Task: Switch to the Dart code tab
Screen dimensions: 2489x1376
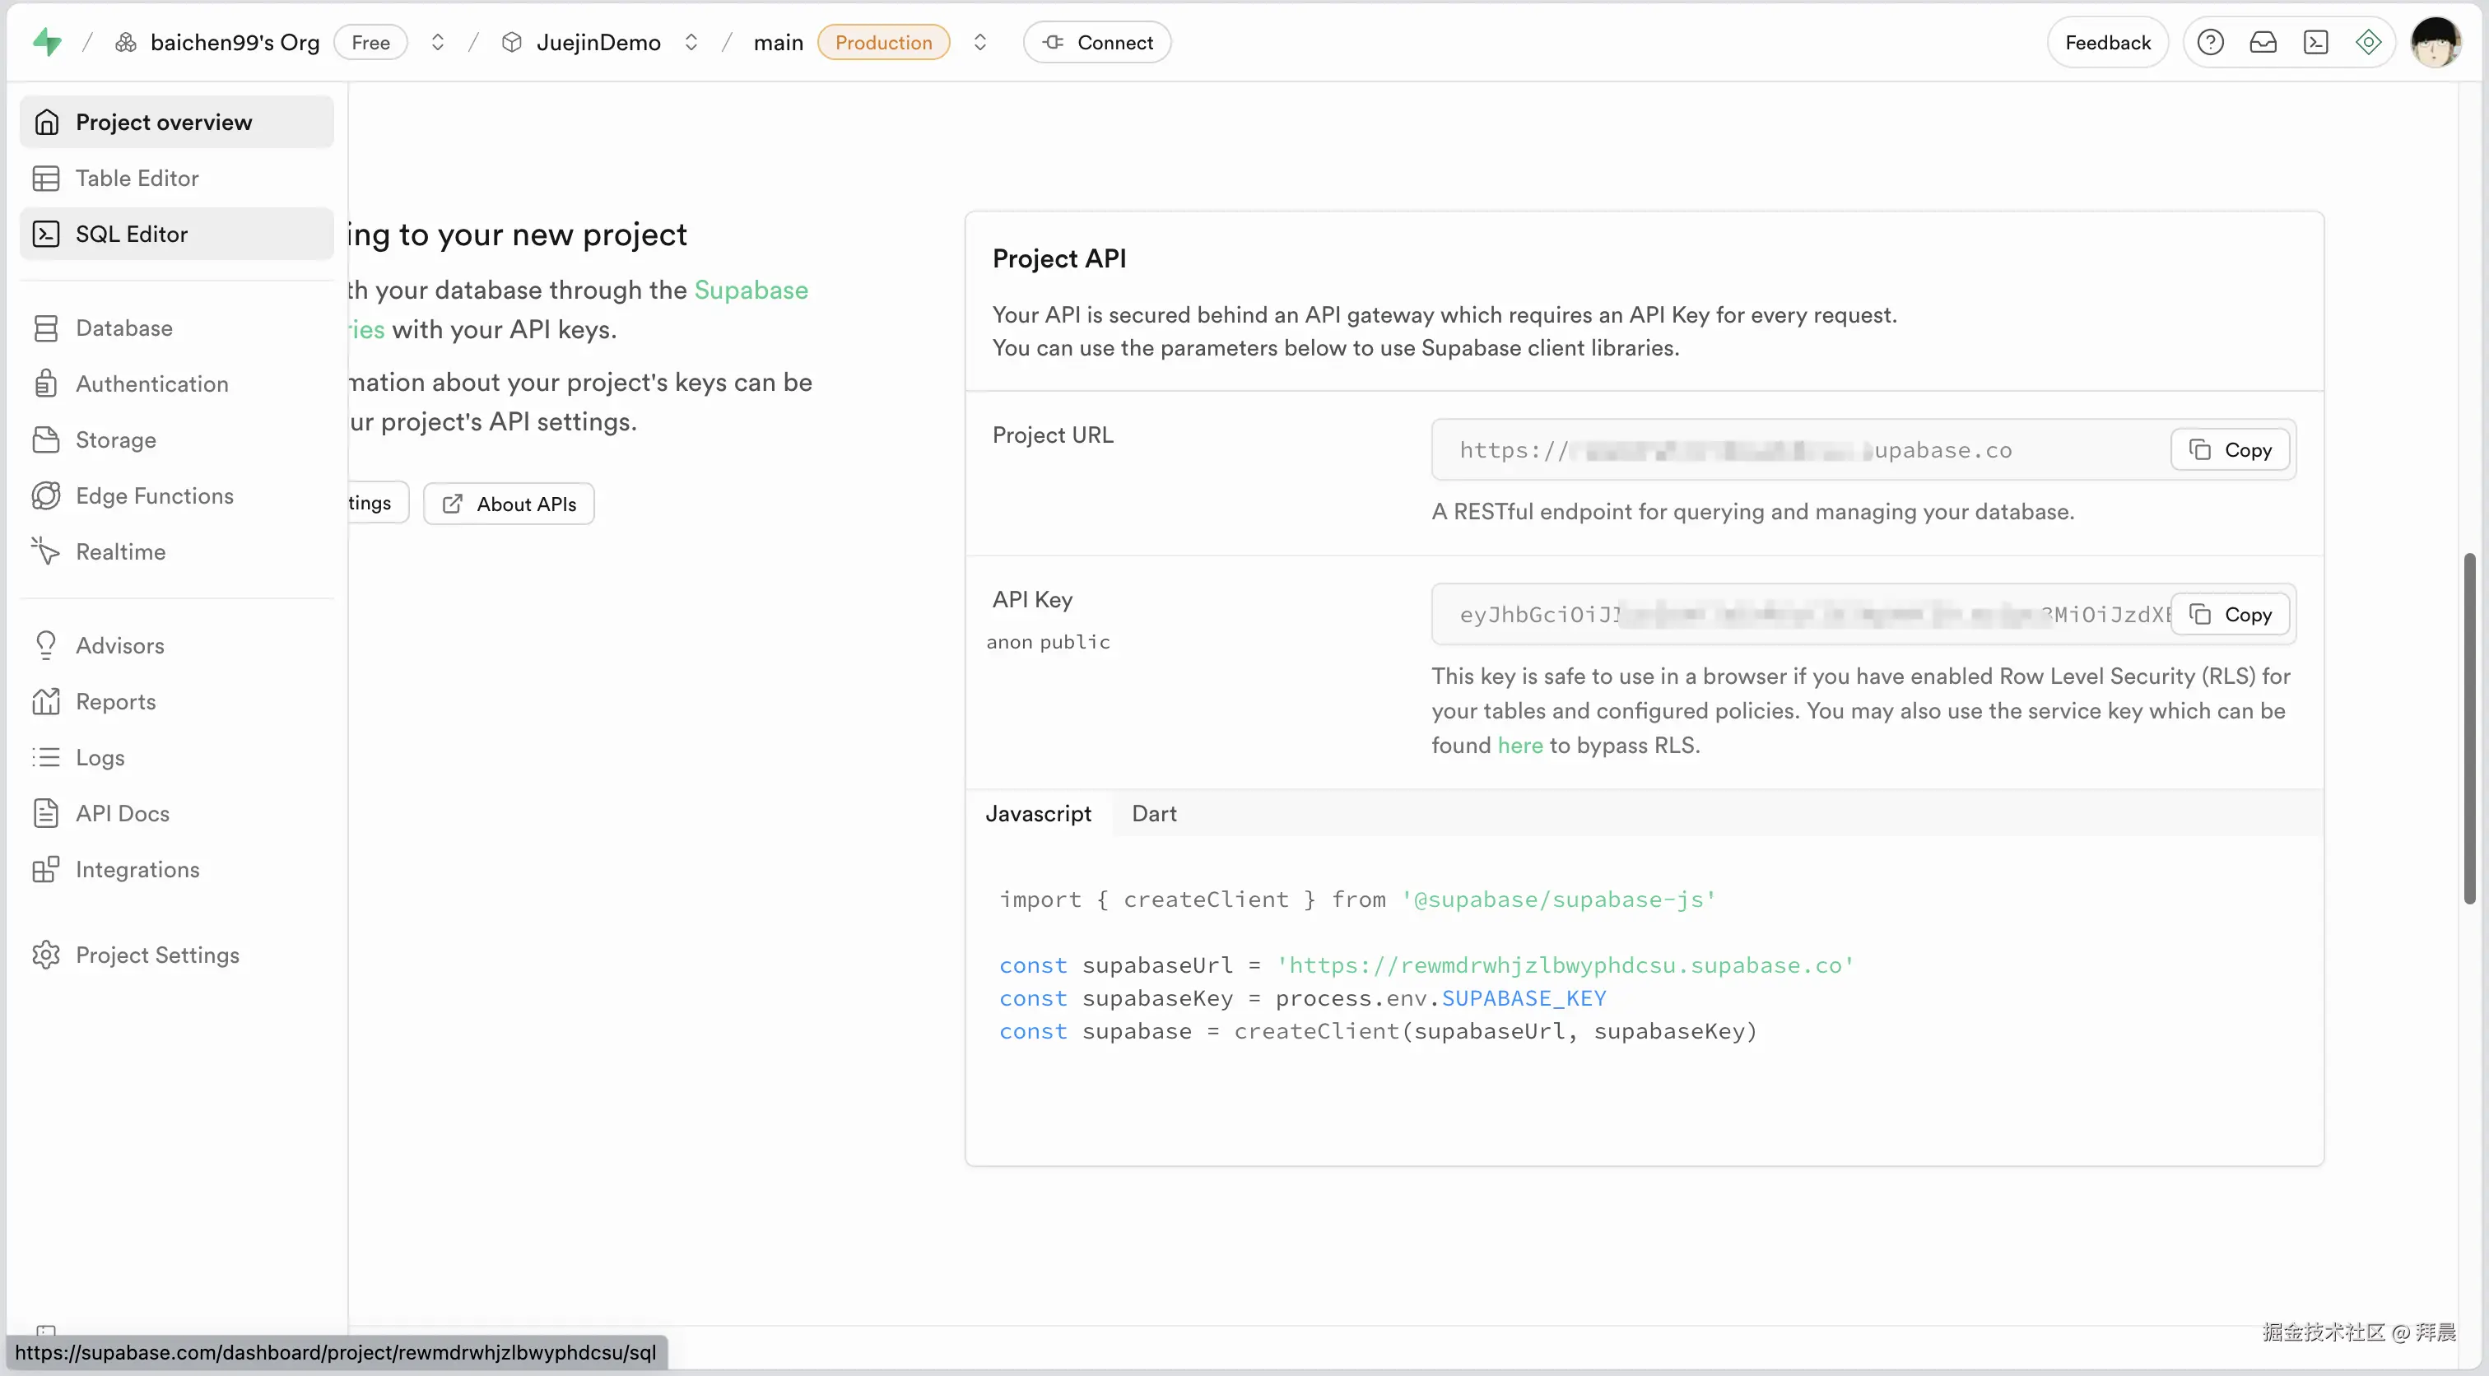Action: coord(1154,812)
